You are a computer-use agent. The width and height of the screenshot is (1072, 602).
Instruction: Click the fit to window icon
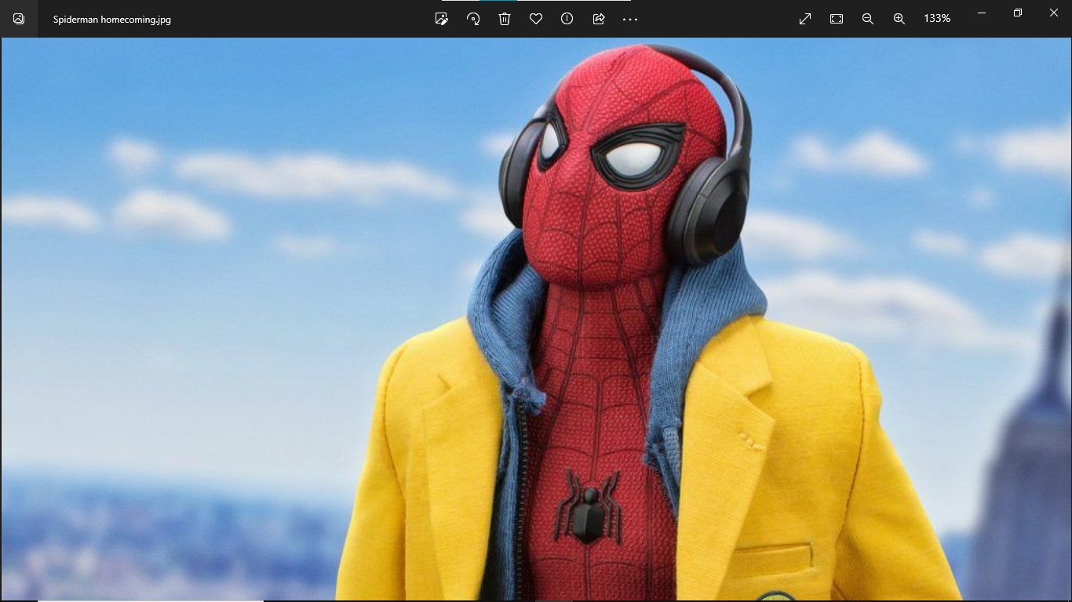click(837, 18)
